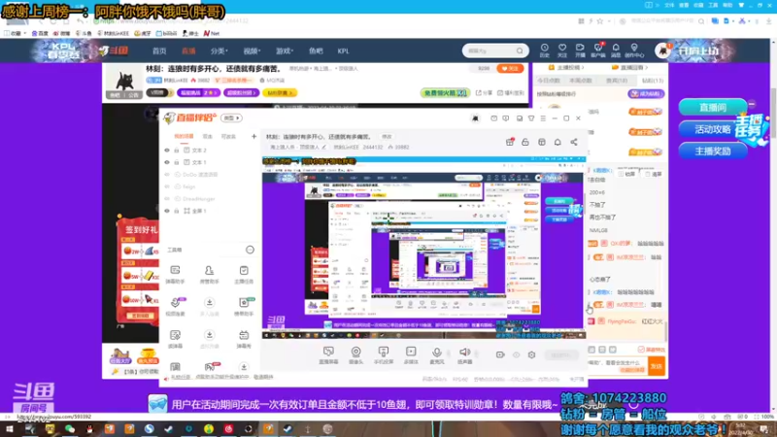This screenshot has height=437, width=777.
Task: Toggle visibility of DreadHunger source
Action: coord(167,199)
